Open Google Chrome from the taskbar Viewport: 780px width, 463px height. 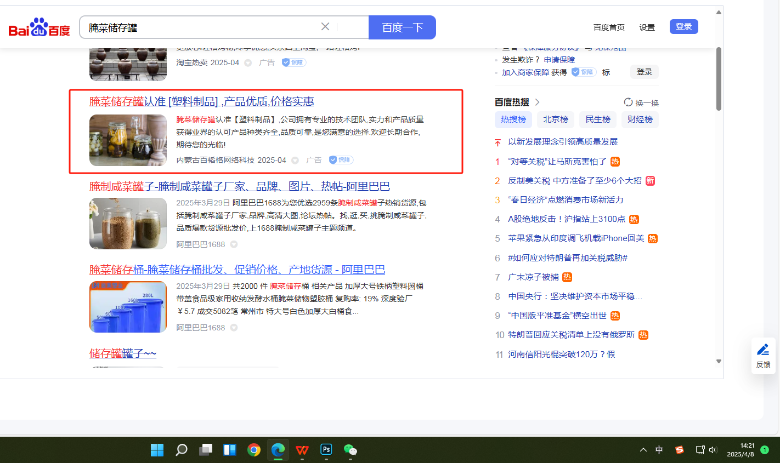click(x=254, y=450)
